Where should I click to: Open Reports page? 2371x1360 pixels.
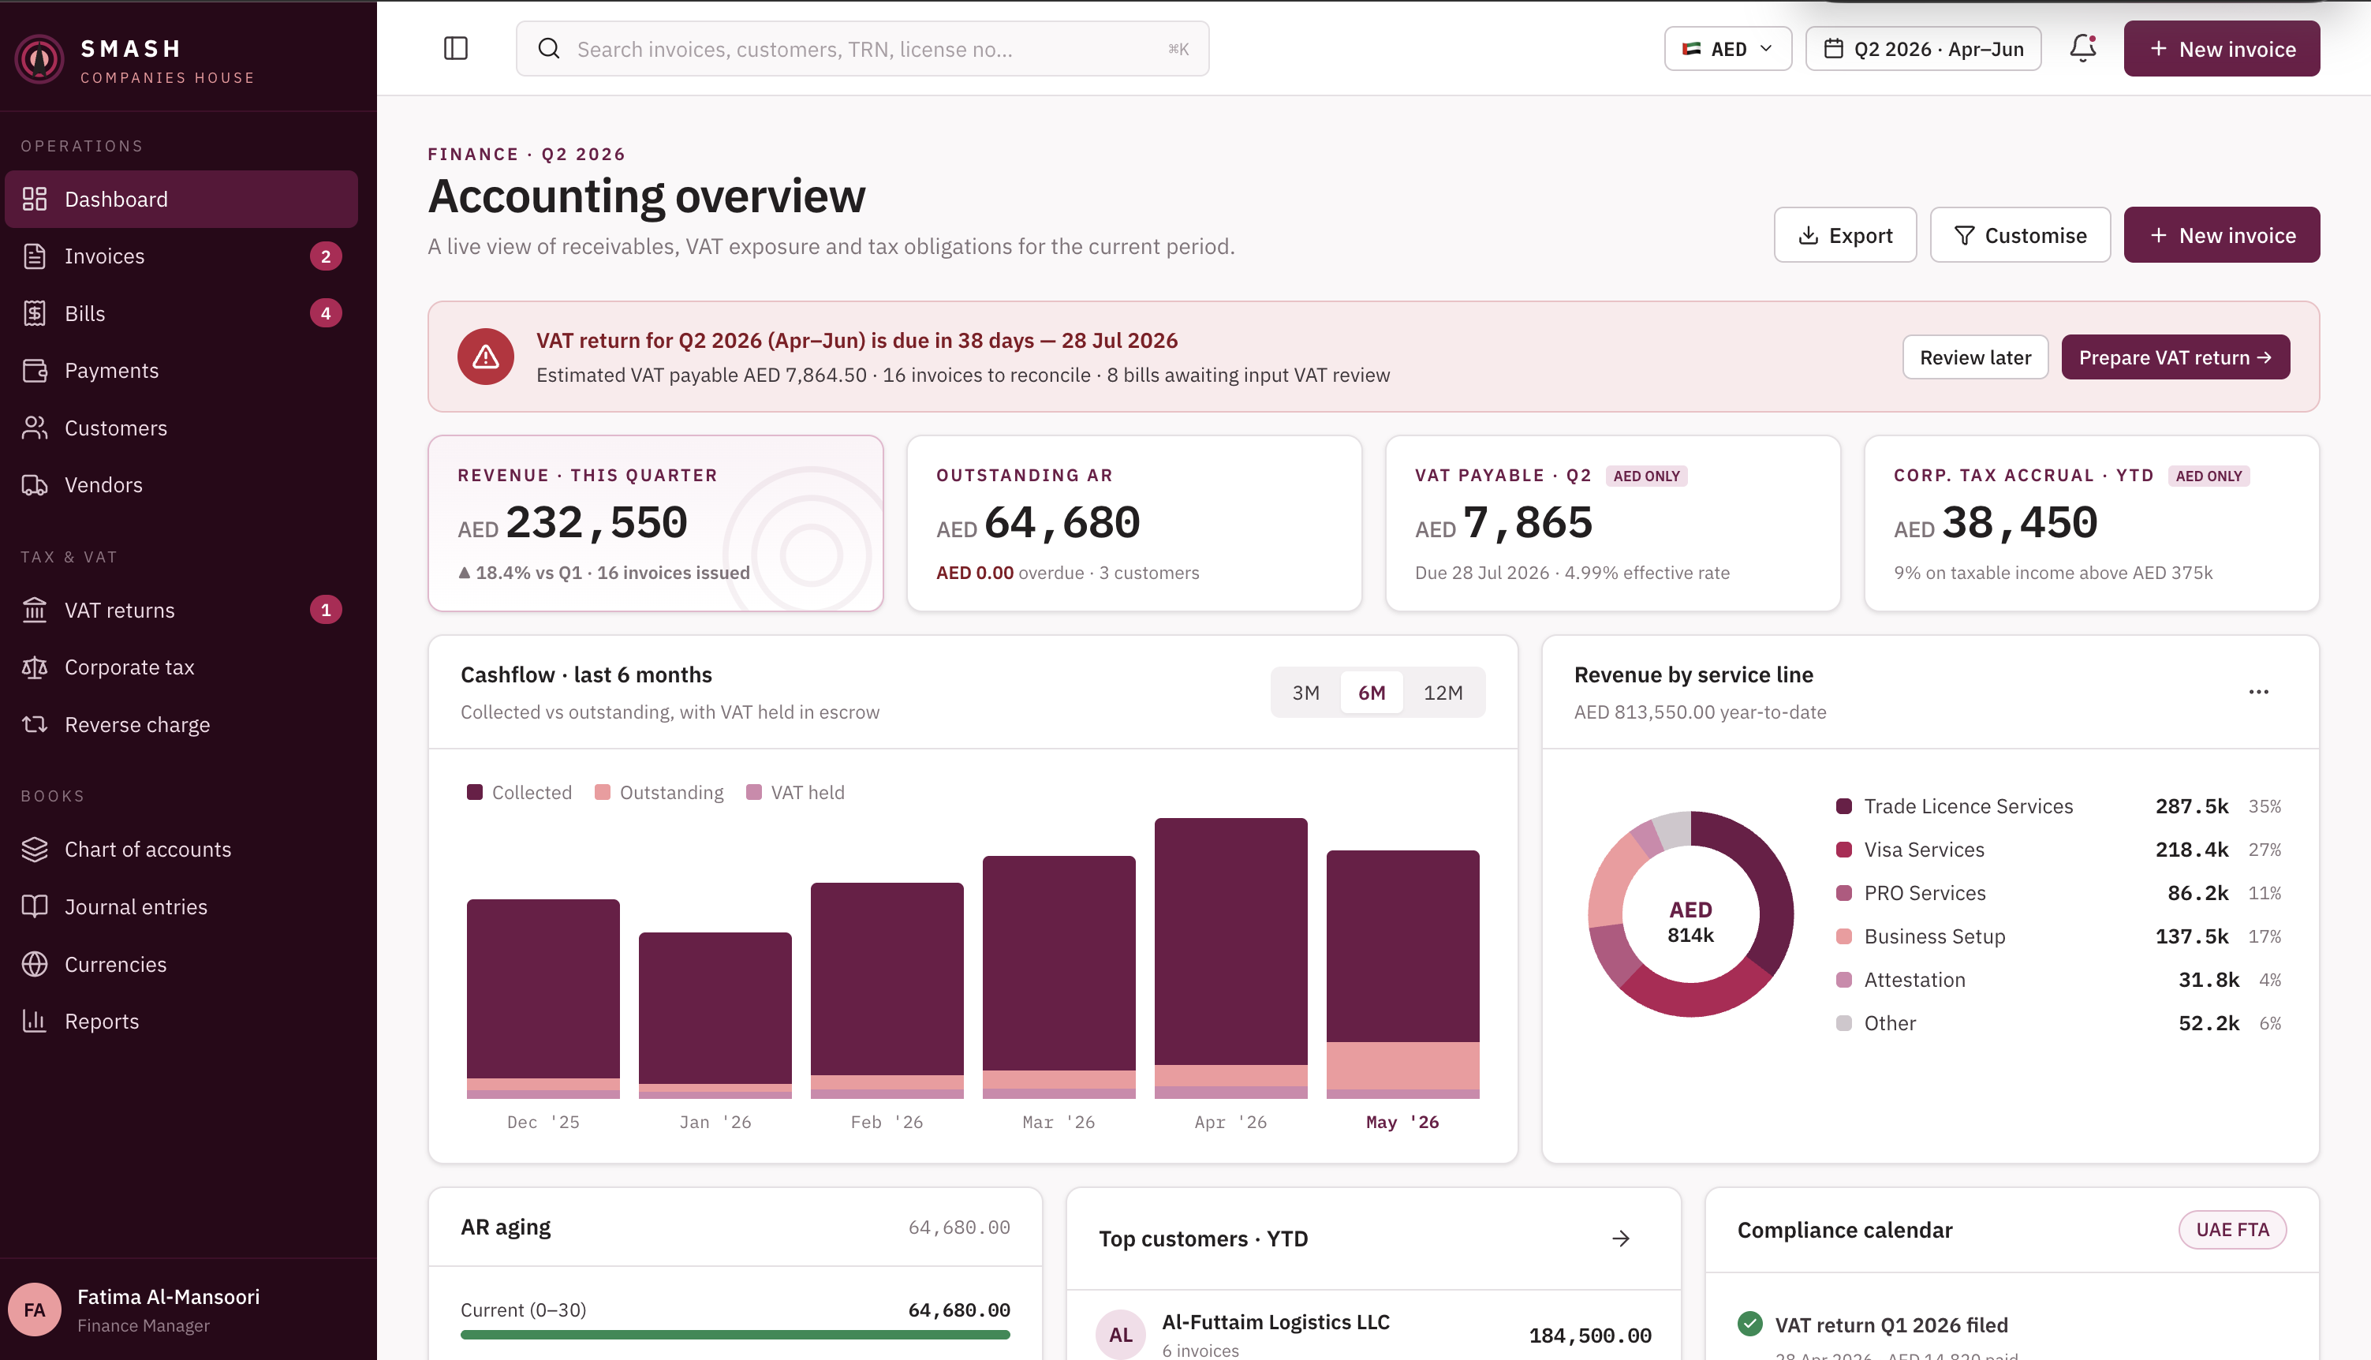181,1021
